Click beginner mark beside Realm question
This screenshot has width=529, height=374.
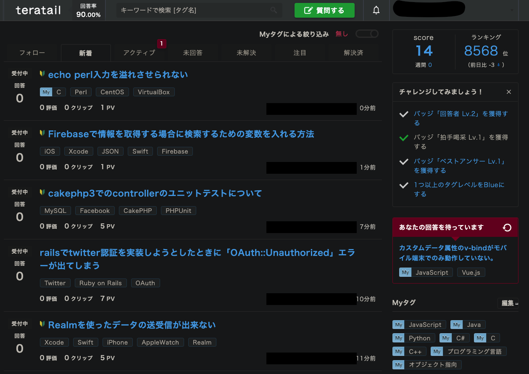42,324
